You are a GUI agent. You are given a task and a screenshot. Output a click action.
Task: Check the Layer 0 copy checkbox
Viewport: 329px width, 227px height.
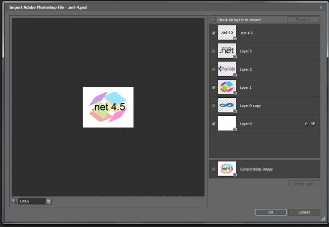214,106
